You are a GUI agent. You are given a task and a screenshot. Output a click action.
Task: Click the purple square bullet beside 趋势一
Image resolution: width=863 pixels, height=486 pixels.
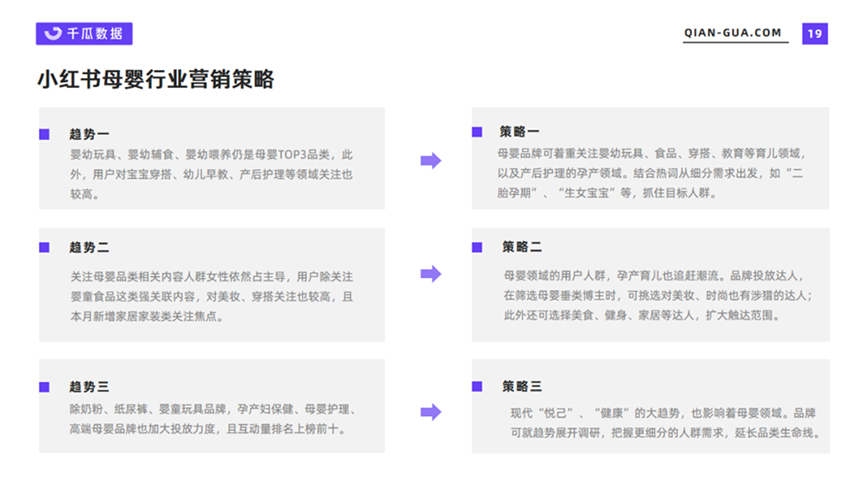[45, 135]
